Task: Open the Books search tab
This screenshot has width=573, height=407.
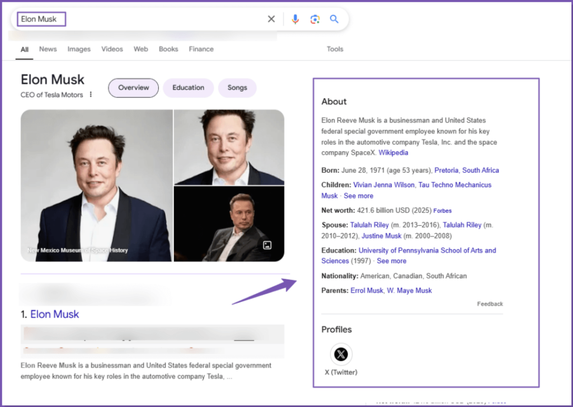Action: [168, 49]
